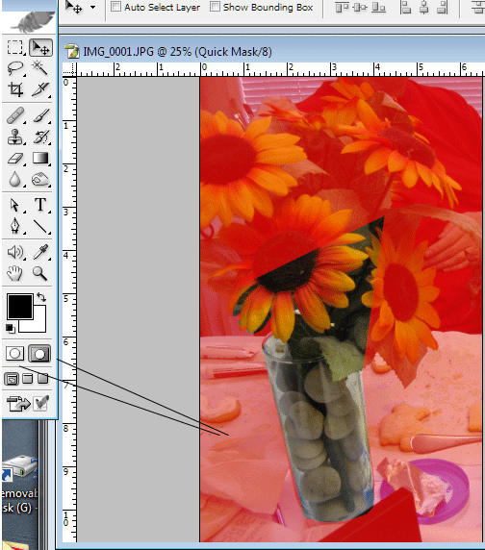Screen dimensions: 485x550
Task: Choose the Clone Stamp tool
Action: [x=15, y=137]
